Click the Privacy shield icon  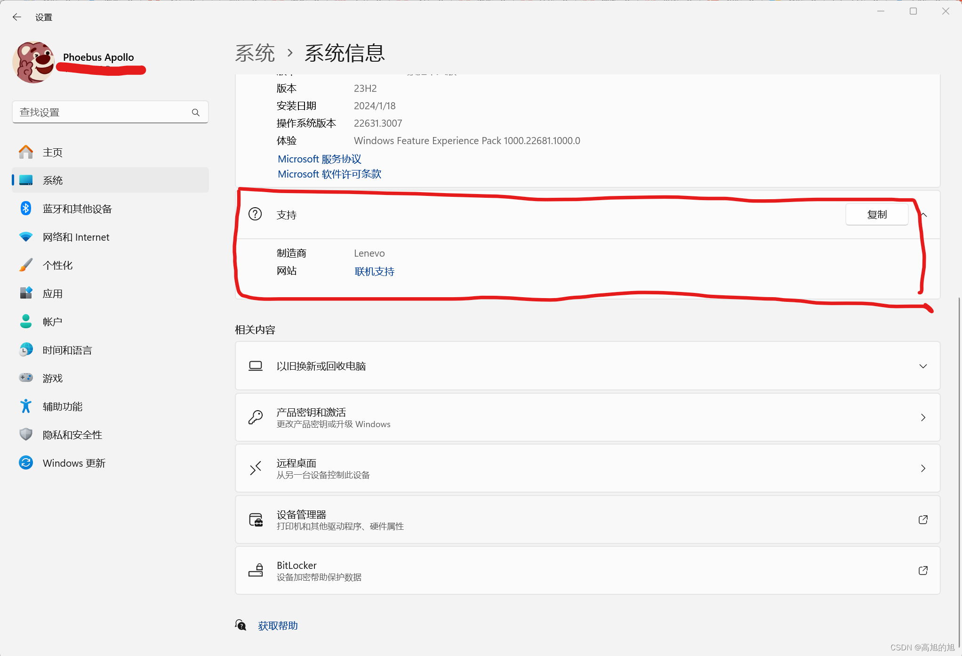[26, 435]
